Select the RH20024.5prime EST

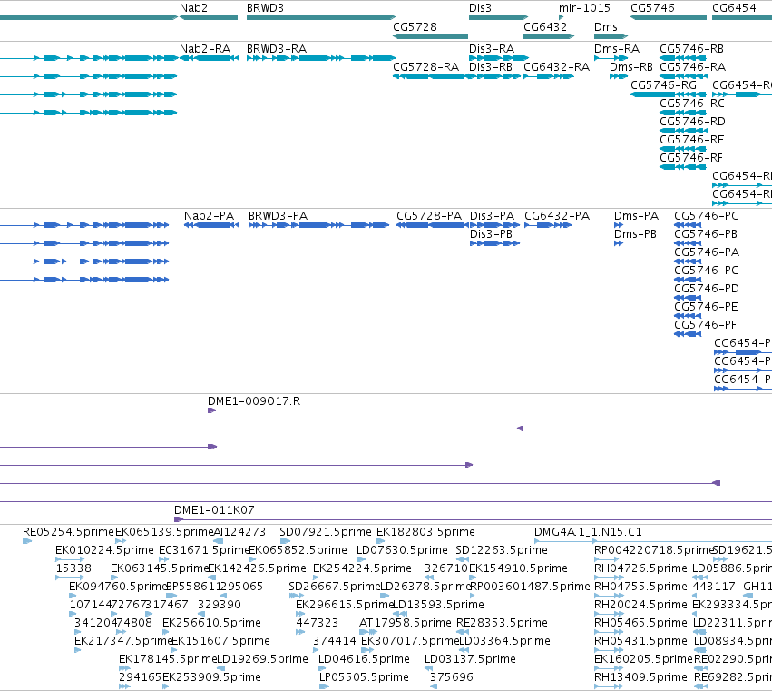[x=609, y=614]
